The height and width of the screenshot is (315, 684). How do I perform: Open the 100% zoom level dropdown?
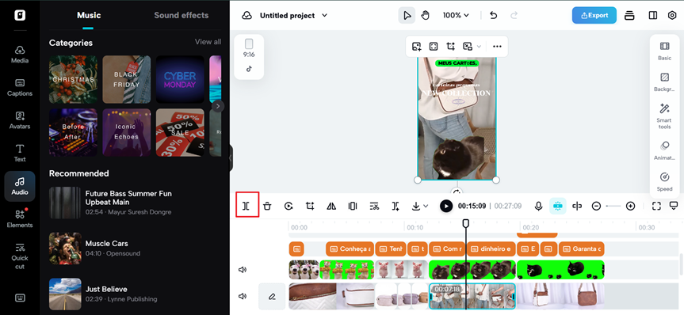click(456, 15)
